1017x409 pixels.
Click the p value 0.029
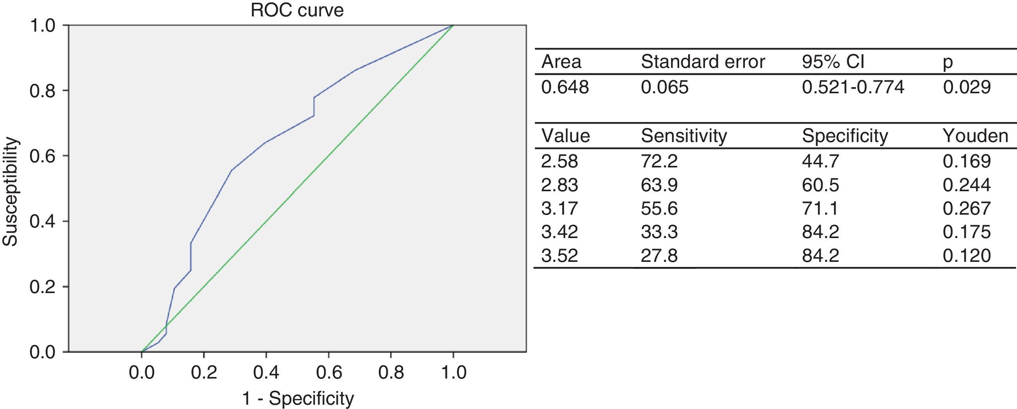tap(967, 87)
